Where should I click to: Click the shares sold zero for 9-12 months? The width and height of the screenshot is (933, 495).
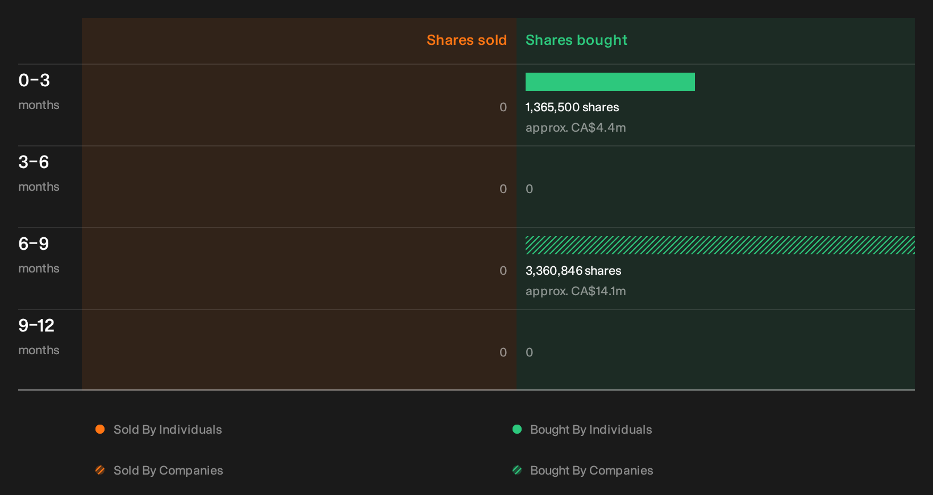click(503, 353)
